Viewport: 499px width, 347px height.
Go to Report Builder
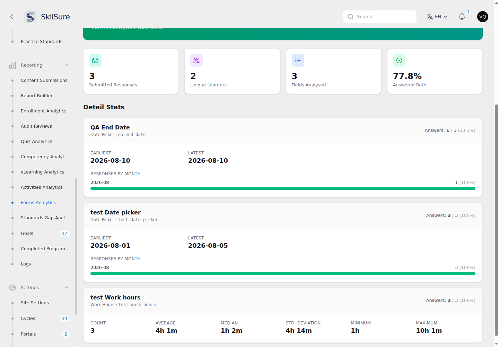pyautogui.click(x=37, y=96)
